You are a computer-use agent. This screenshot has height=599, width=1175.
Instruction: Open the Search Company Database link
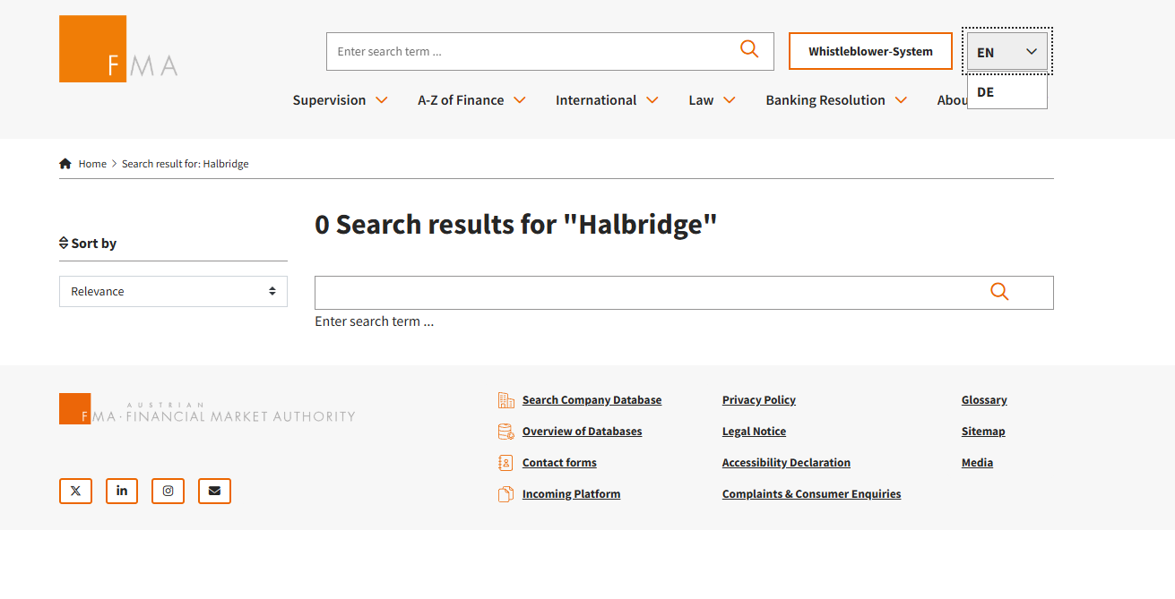(592, 400)
